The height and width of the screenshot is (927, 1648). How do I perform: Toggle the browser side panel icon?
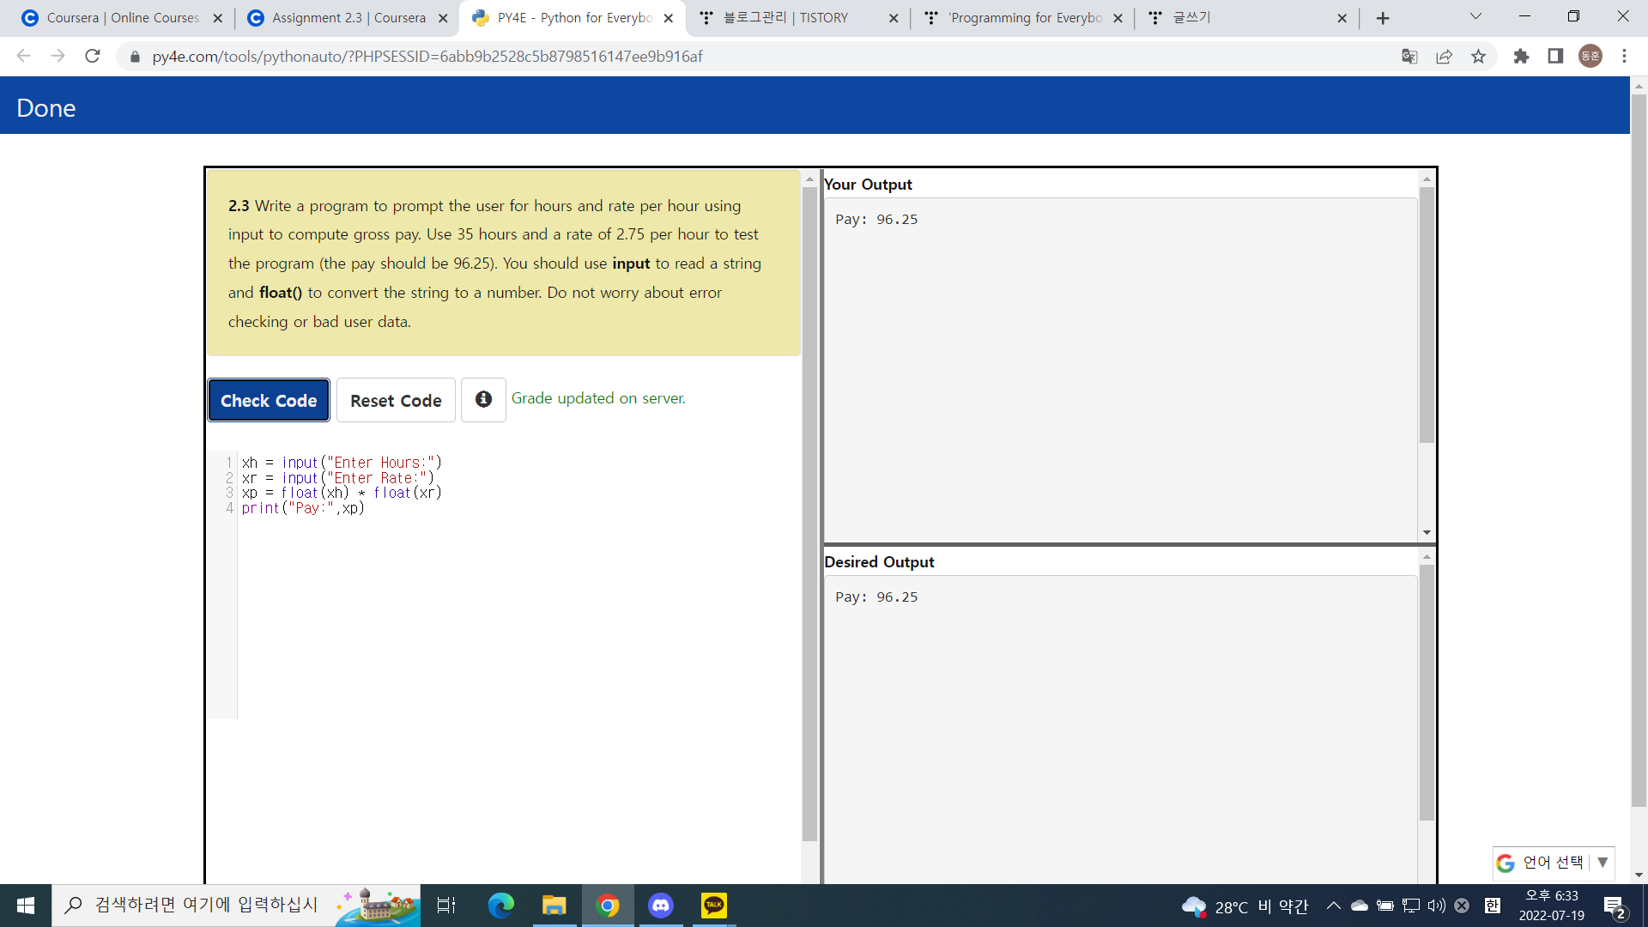pyautogui.click(x=1555, y=57)
